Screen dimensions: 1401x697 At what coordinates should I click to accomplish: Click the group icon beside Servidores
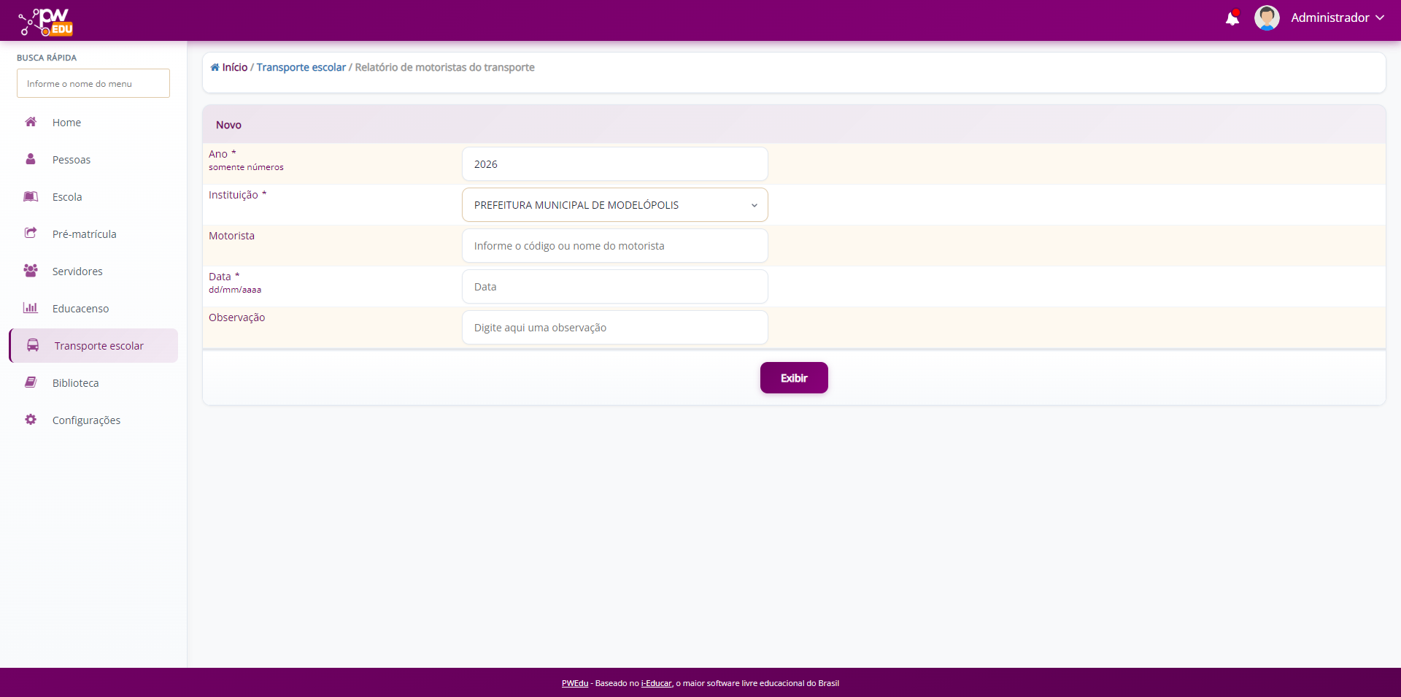(x=31, y=271)
